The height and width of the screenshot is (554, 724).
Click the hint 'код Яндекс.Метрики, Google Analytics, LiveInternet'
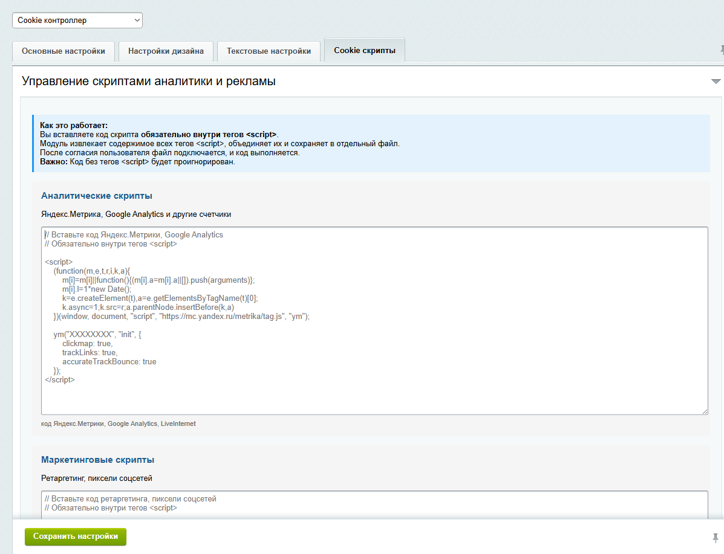click(x=118, y=424)
